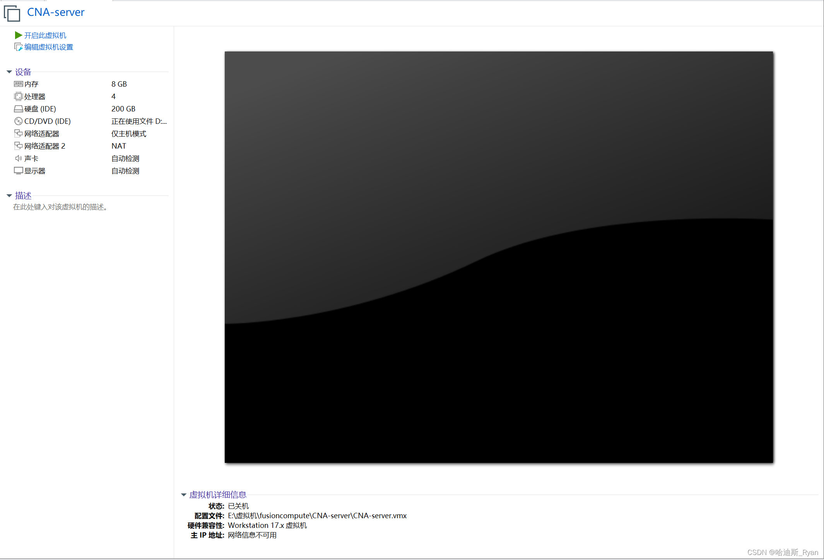Click the sound card (声卡) speaker icon

(x=18, y=158)
